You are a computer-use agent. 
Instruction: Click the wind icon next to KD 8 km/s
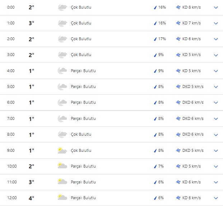click(x=178, y=7)
